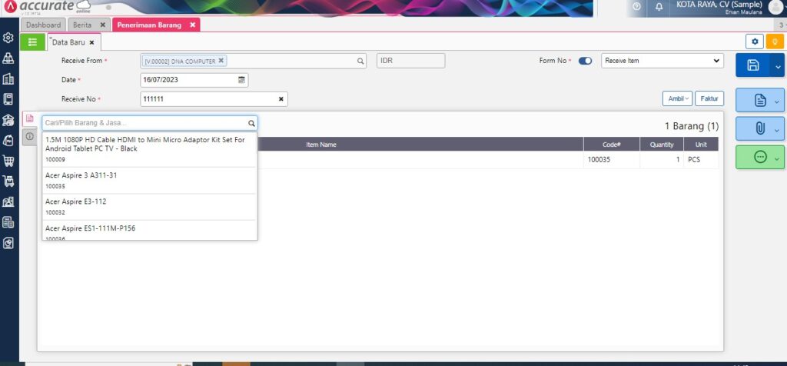Open the second sidebar module icon below the gear

(8, 58)
